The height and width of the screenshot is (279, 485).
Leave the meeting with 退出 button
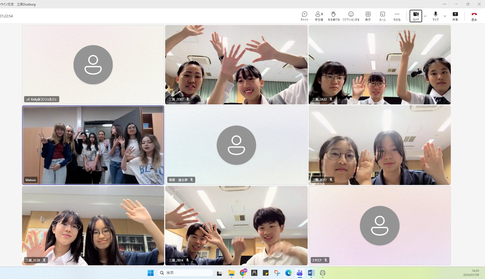pyautogui.click(x=474, y=16)
